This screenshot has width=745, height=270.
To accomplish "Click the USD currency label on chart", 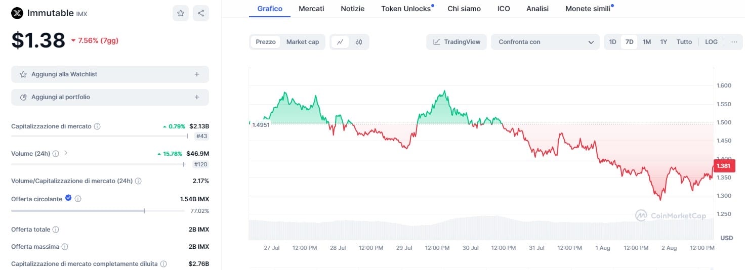I will point(726,238).
